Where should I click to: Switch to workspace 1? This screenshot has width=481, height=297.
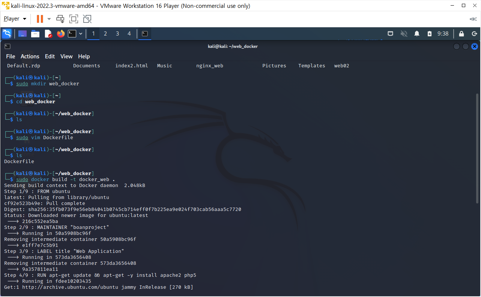pos(93,34)
